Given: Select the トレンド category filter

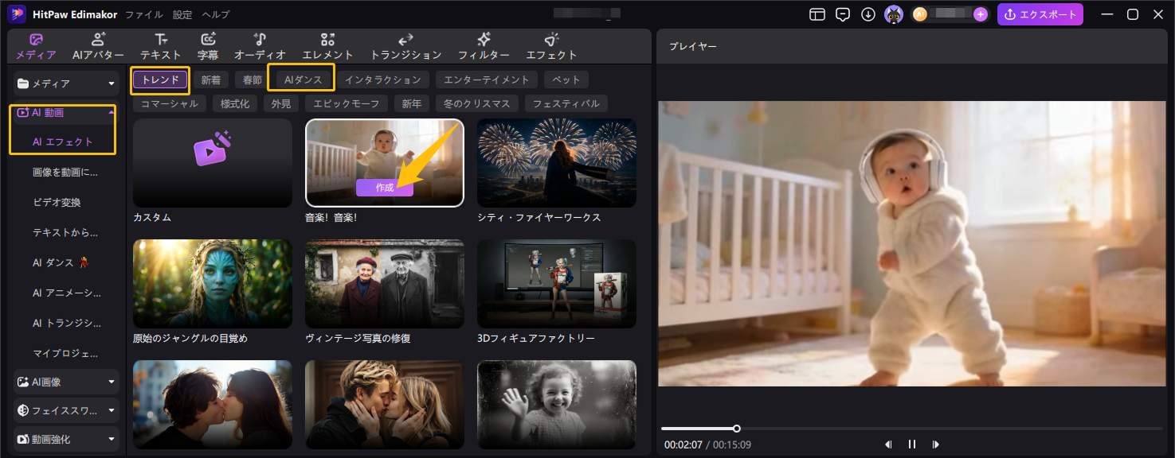Looking at the screenshot, I should (159, 79).
